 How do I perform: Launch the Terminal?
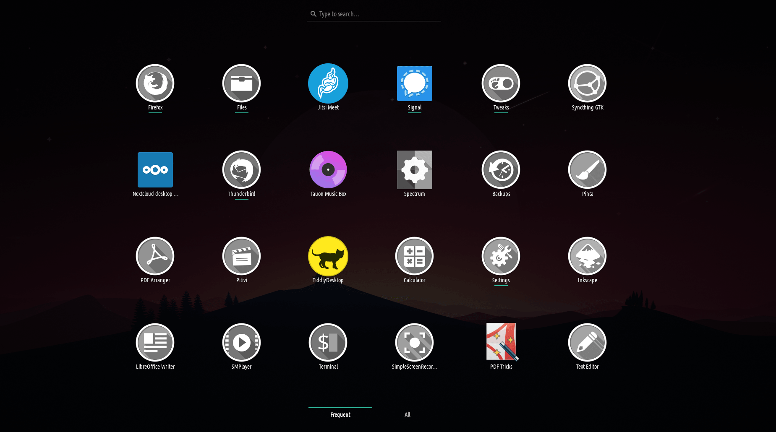coord(328,343)
